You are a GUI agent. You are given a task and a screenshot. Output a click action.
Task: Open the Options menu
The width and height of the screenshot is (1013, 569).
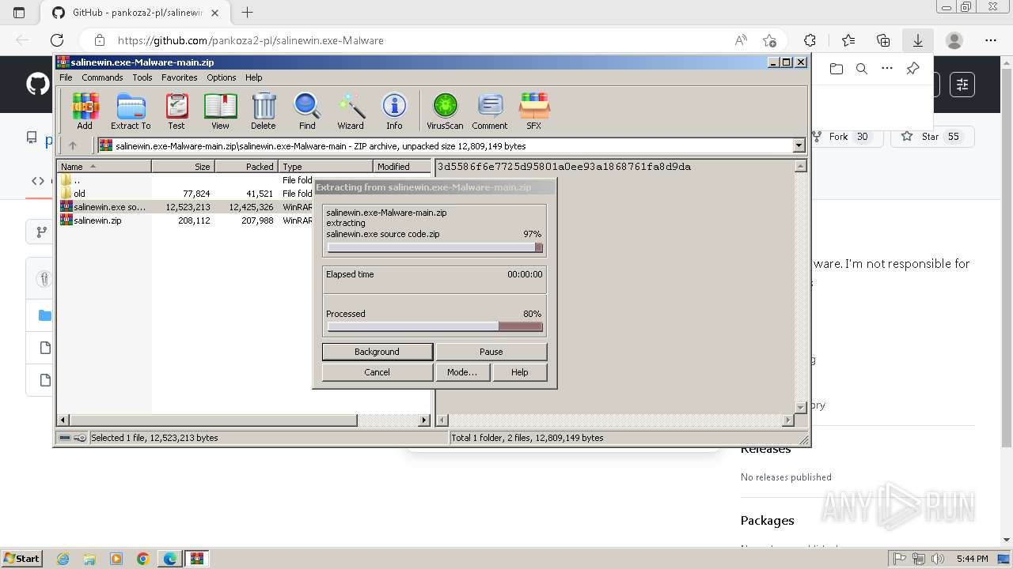coord(222,77)
